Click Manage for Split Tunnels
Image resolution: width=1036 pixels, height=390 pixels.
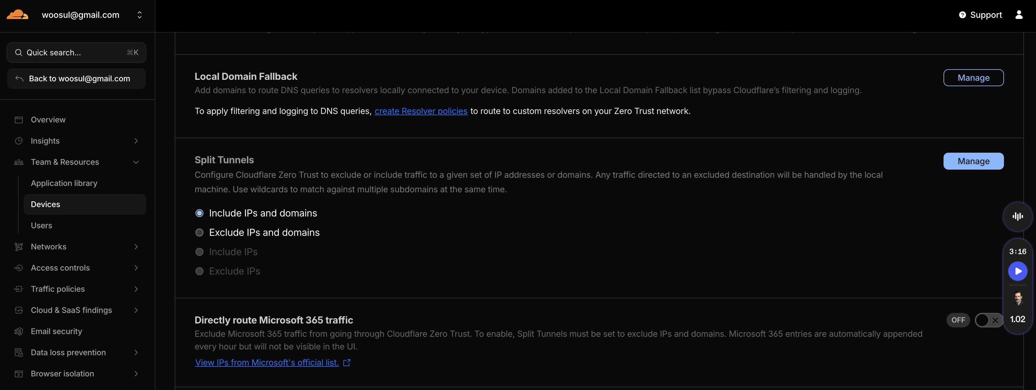pos(973,161)
